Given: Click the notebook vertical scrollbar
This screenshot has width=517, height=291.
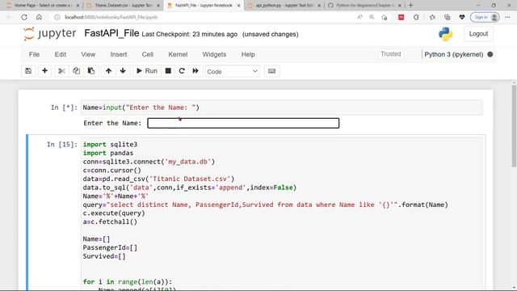Looking at the screenshot, I should [x=514, y=126].
